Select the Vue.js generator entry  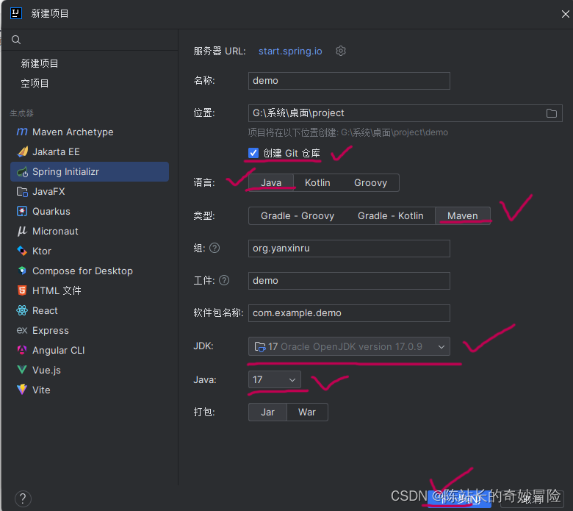pos(90,370)
